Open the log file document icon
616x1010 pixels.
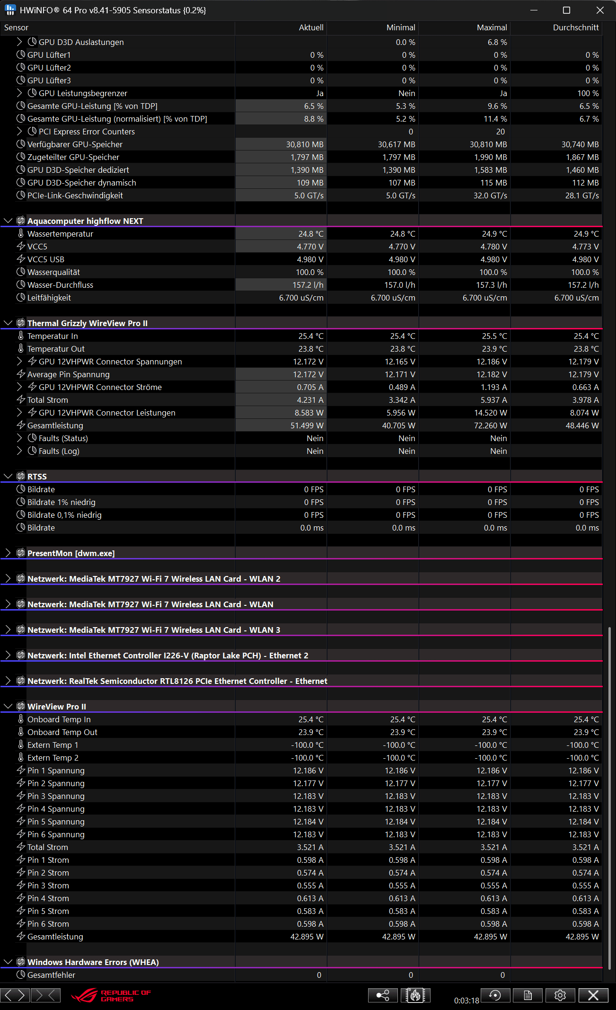528,995
